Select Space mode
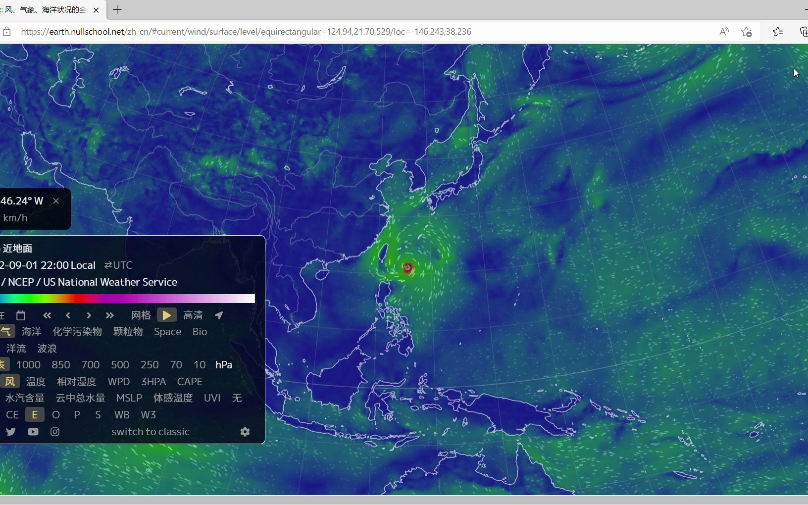This screenshot has height=505, width=808. coord(167,332)
